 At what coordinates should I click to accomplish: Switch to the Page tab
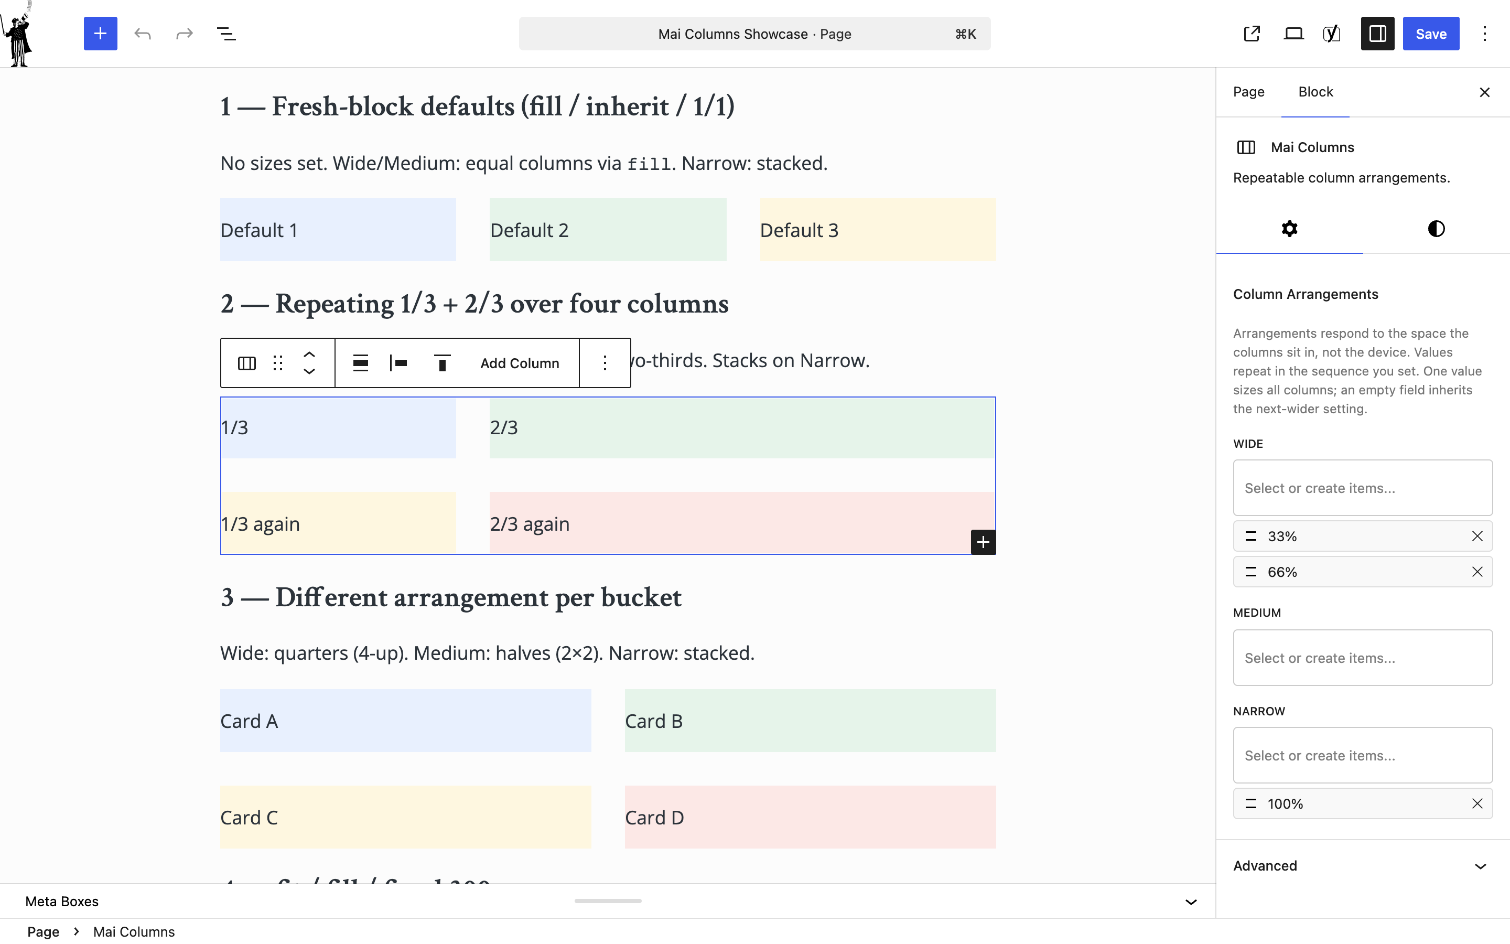point(1248,92)
